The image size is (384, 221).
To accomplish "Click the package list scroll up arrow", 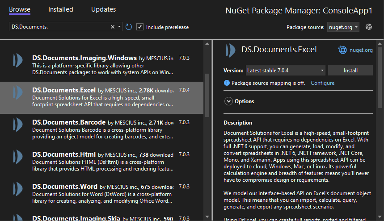I will [x=207, y=44].
